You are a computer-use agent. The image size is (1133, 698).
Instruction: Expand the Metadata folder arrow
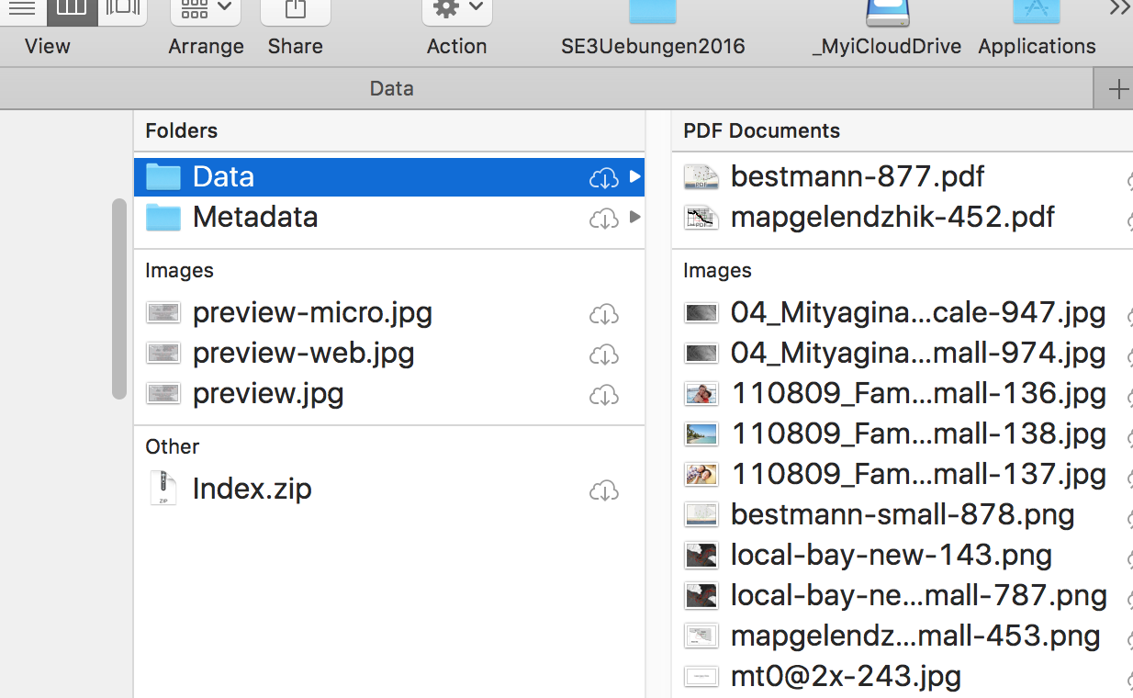634,218
